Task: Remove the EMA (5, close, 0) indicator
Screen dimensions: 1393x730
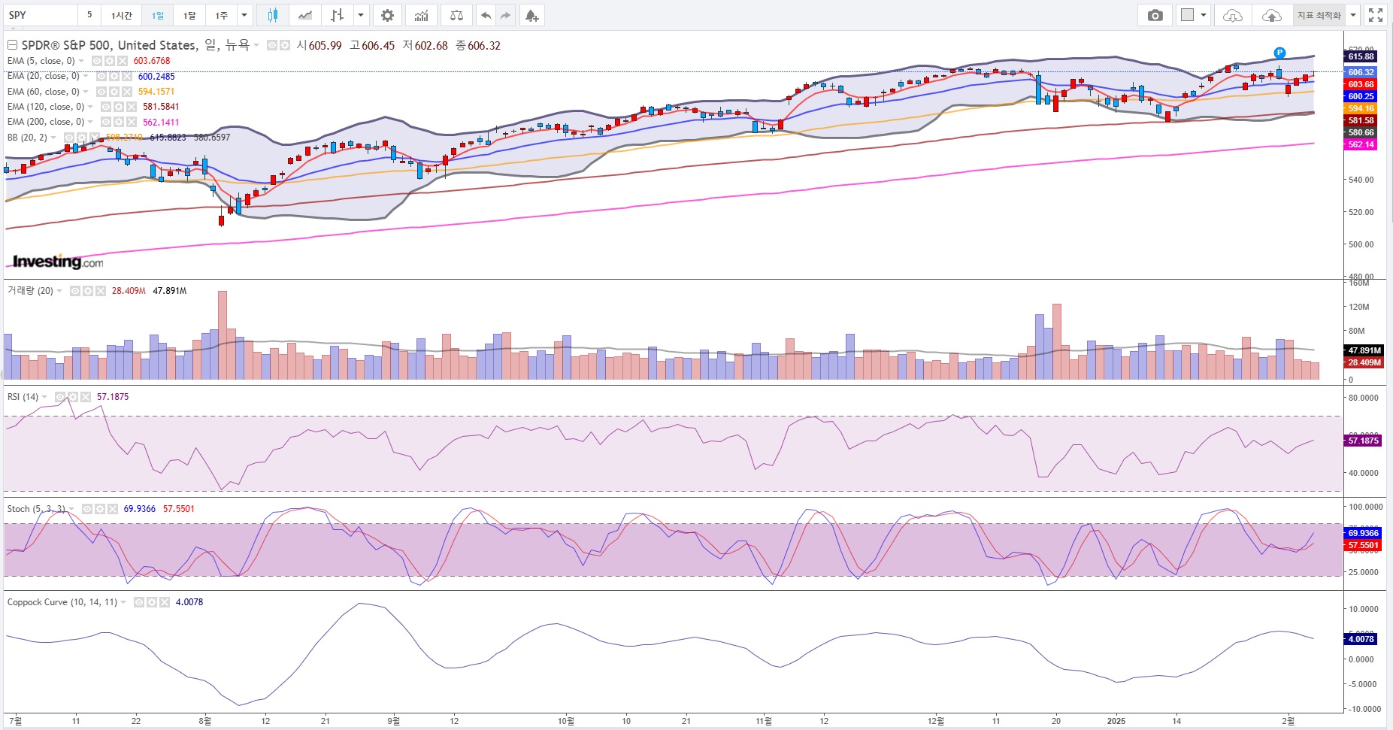Action: [x=122, y=61]
